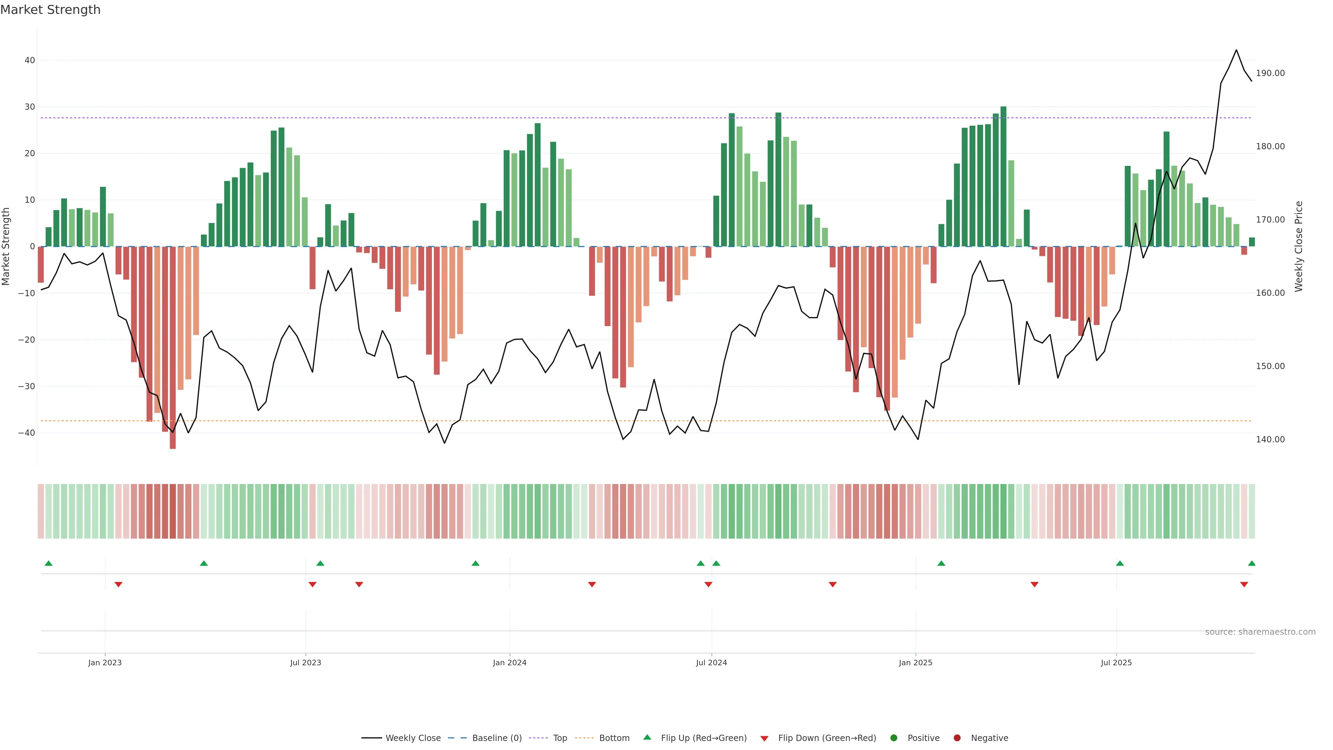The width and height of the screenshot is (1333, 750).
Task: Click the Jan 2024 axis label
Action: click(509, 663)
